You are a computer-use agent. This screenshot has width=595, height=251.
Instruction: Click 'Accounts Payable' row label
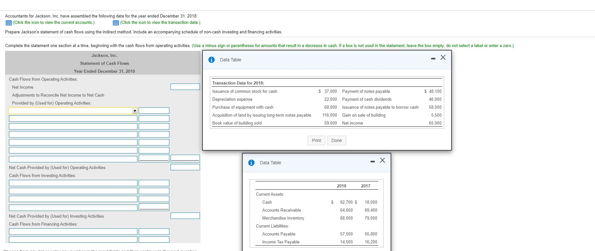279,234
